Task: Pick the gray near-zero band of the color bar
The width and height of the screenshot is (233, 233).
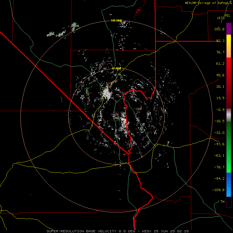Action: pos(229,115)
